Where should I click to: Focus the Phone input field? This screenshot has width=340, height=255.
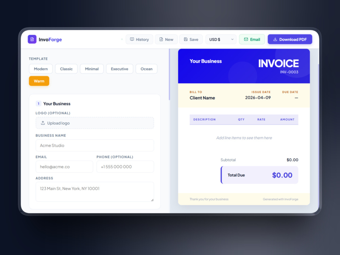(125, 167)
